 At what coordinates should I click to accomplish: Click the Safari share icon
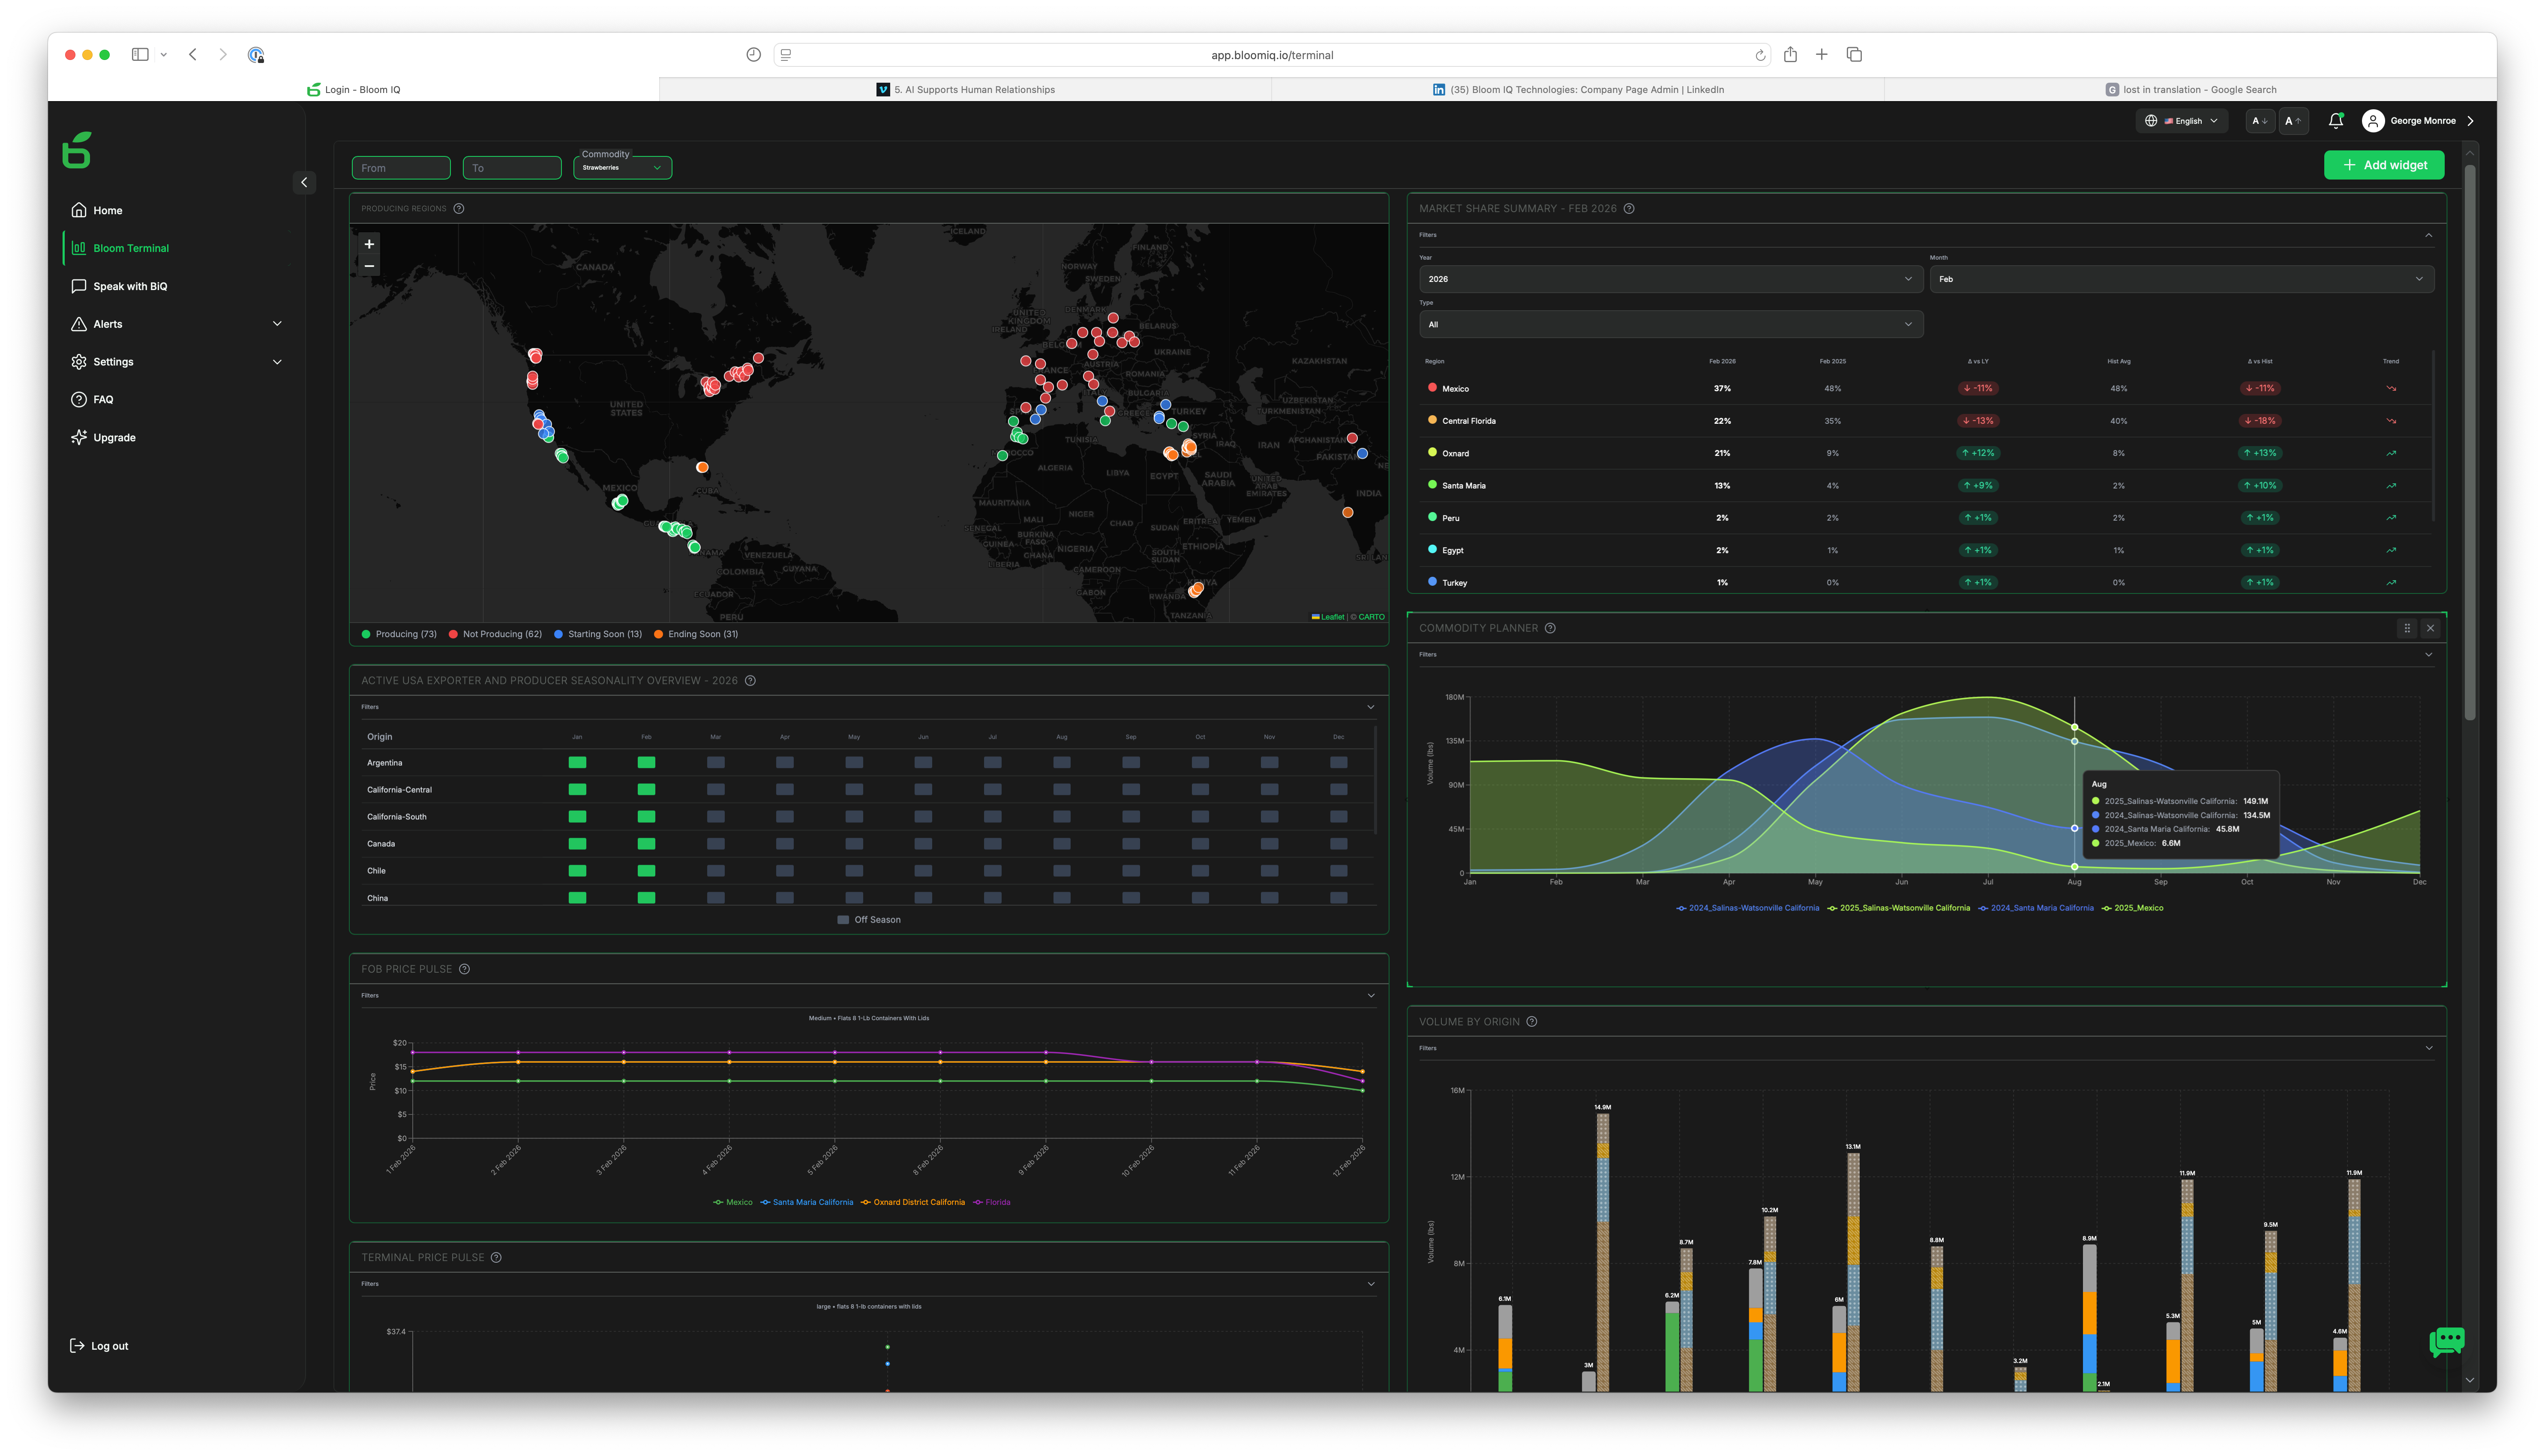[x=1790, y=55]
